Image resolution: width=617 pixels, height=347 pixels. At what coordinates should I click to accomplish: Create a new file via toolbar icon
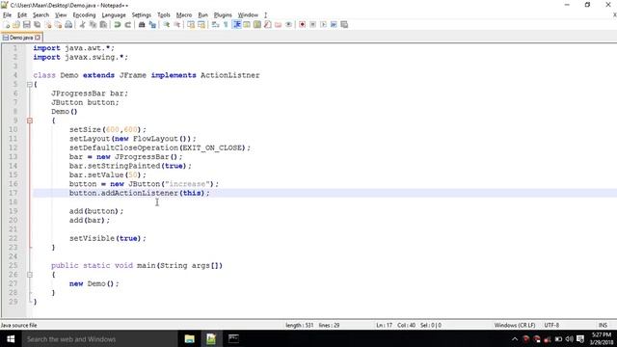pyautogui.click(x=7, y=25)
